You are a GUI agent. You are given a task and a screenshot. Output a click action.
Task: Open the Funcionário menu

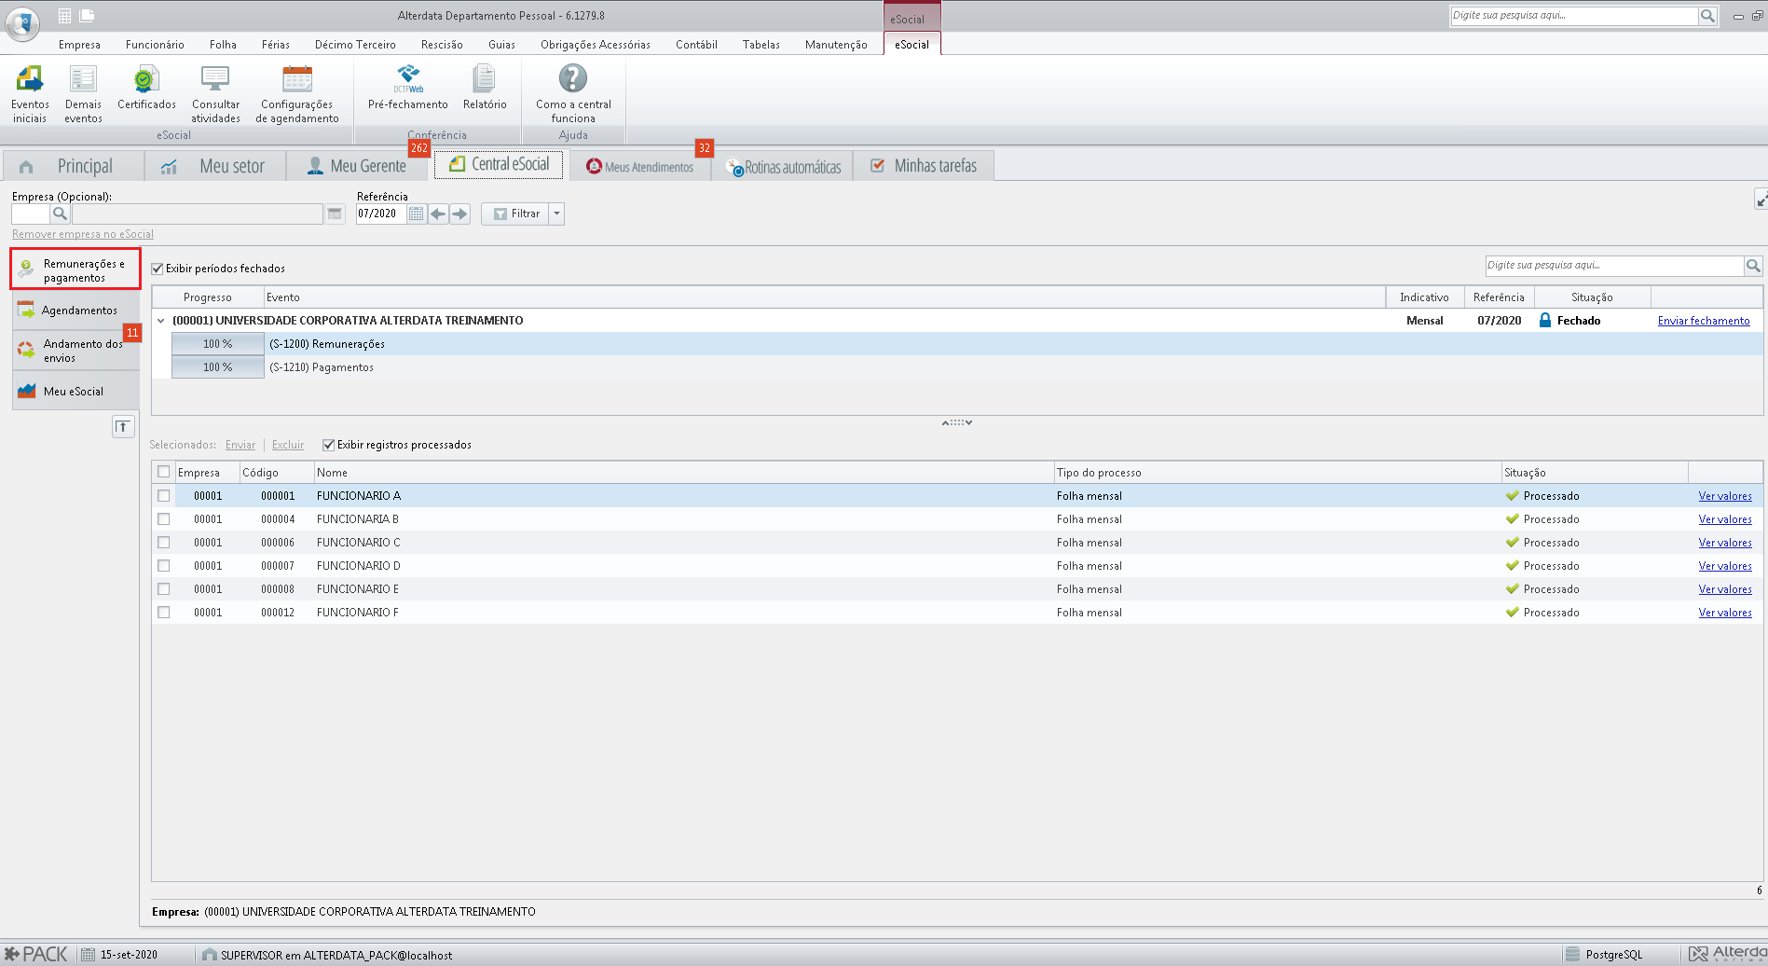tap(155, 44)
